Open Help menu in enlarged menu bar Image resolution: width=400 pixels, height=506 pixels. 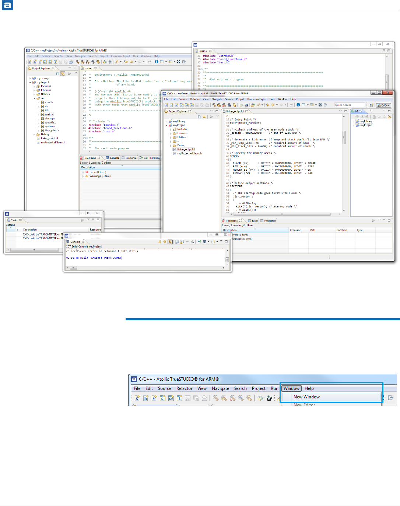coord(309,388)
